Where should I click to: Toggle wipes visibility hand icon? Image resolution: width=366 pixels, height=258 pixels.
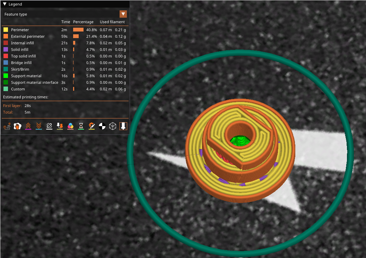[18, 126]
